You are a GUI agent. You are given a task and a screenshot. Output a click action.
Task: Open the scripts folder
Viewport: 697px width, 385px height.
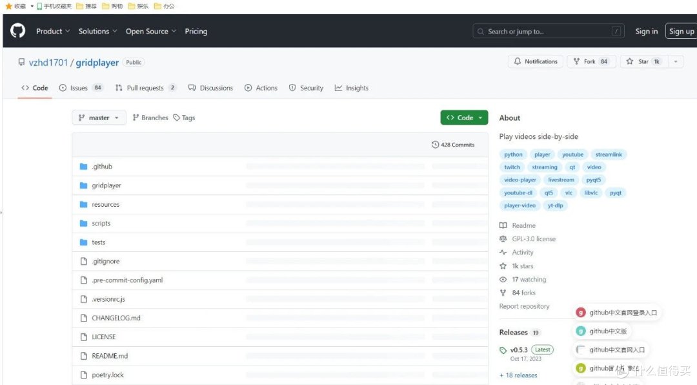(x=101, y=224)
